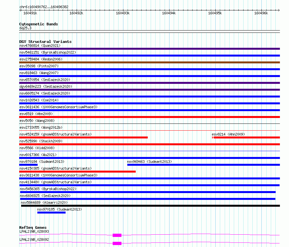
Task: Click the right arrow at ruler end
Action: tap(279, 10)
